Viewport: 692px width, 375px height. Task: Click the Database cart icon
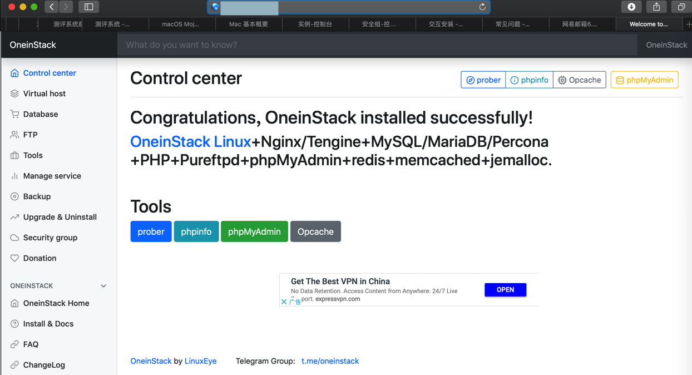[14, 114]
